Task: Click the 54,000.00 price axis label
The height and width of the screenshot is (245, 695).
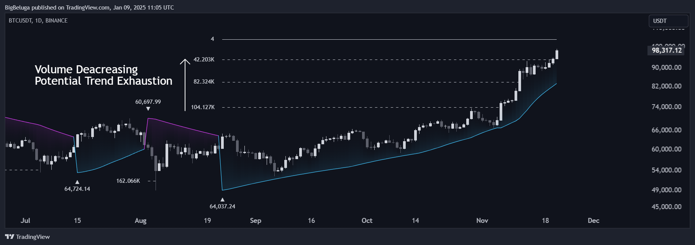Action: tap(666, 170)
